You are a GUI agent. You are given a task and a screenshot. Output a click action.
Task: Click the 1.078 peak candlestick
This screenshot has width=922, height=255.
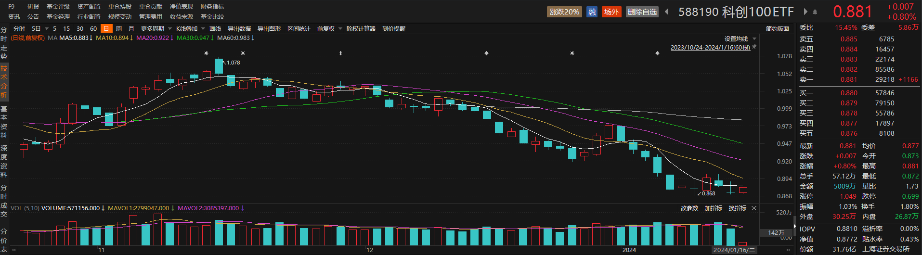[219, 67]
